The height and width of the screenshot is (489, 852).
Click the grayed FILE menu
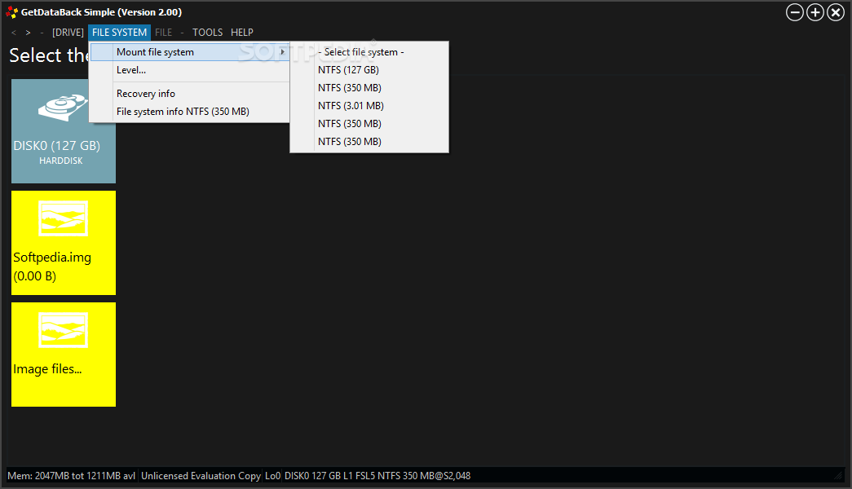pos(163,33)
